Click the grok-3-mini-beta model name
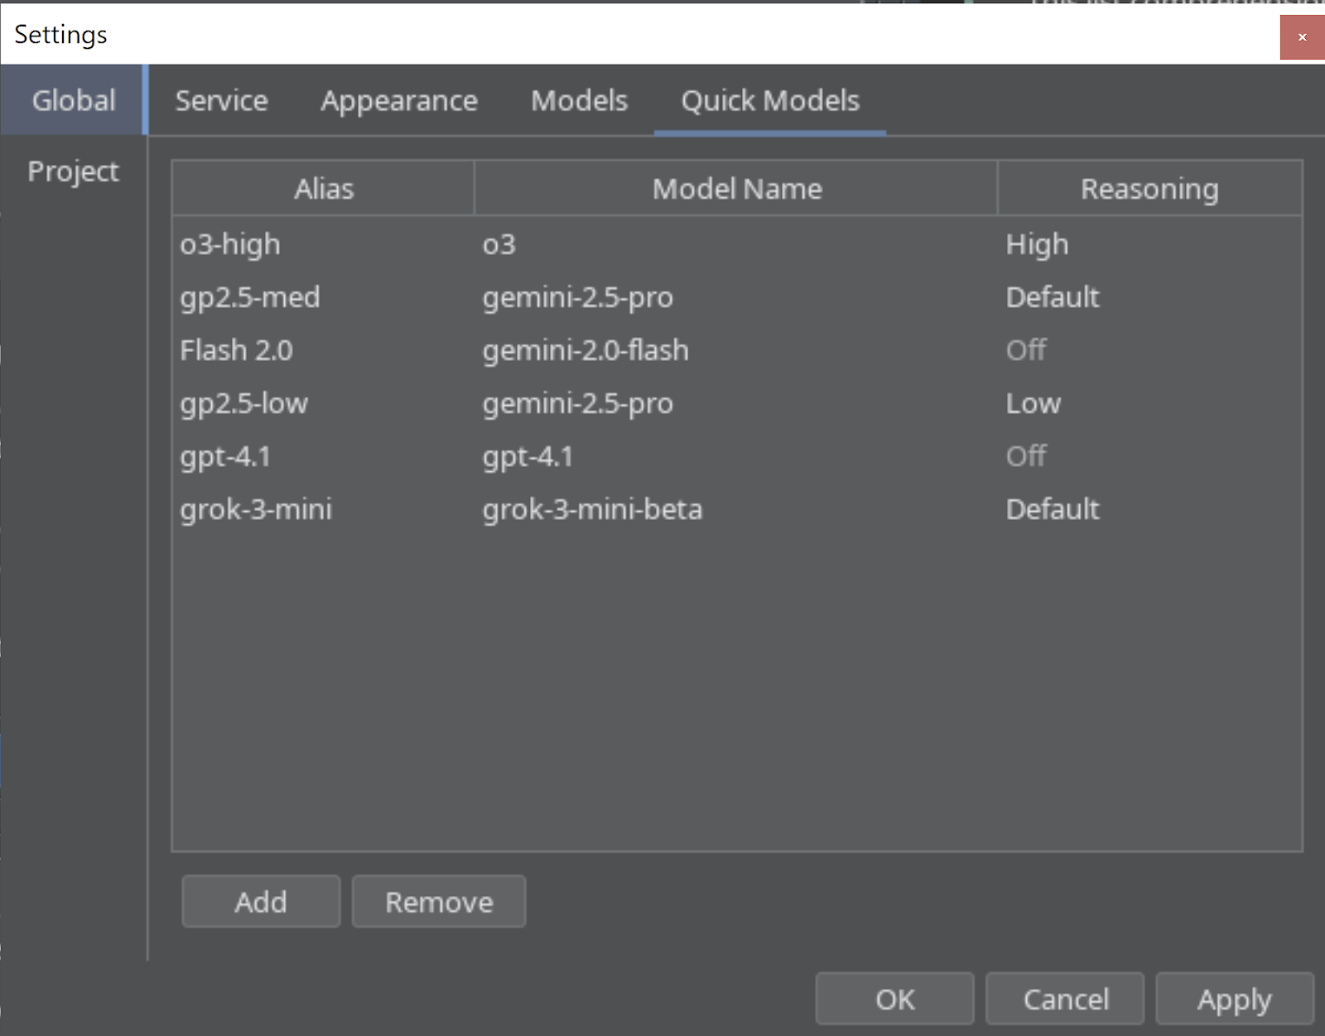The height and width of the screenshot is (1036, 1325). [736, 509]
